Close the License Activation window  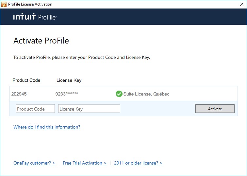pos(242,4)
